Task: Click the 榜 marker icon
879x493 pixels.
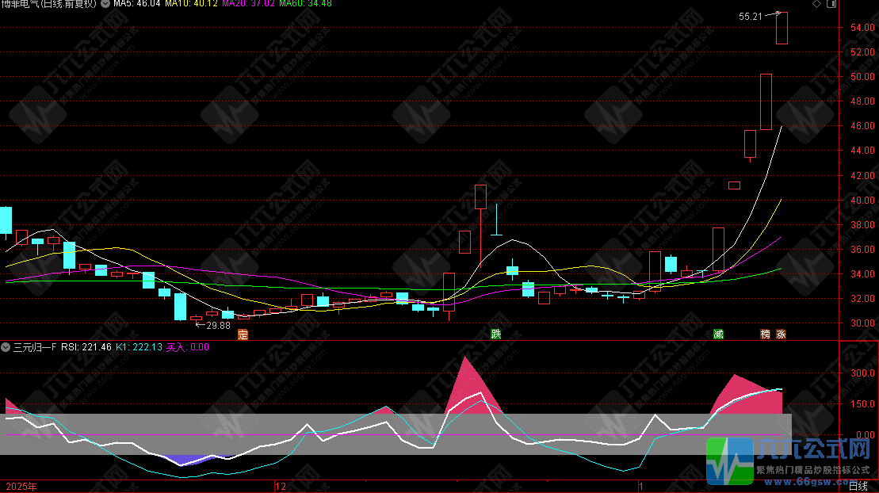Action: (x=765, y=334)
